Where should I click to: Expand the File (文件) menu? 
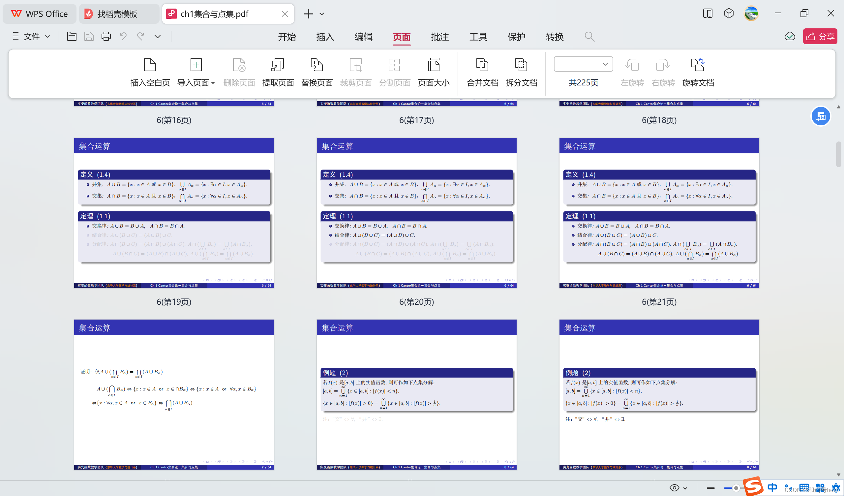(x=31, y=36)
